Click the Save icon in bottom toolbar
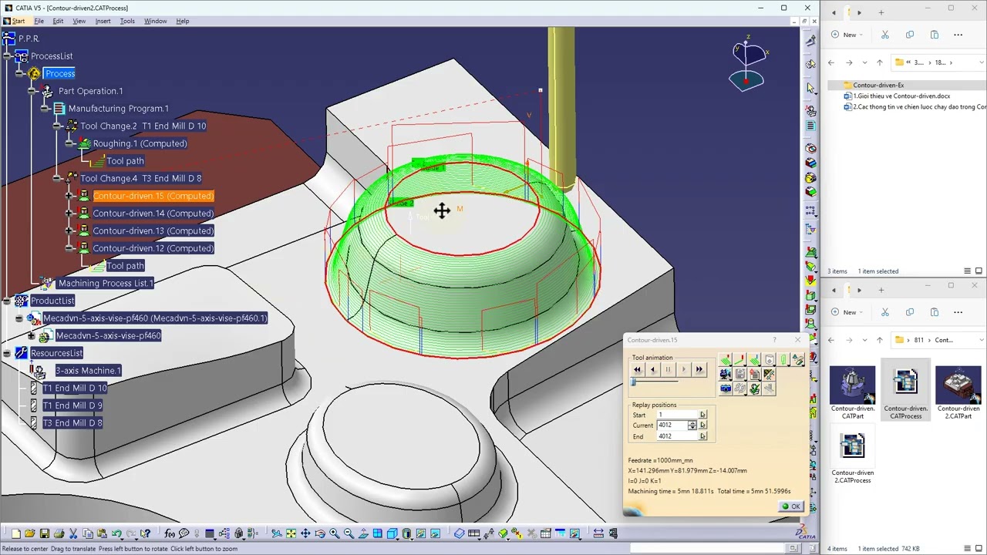Image resolution: width=987 pixels, height=555 pixels. tap(45, 533)
